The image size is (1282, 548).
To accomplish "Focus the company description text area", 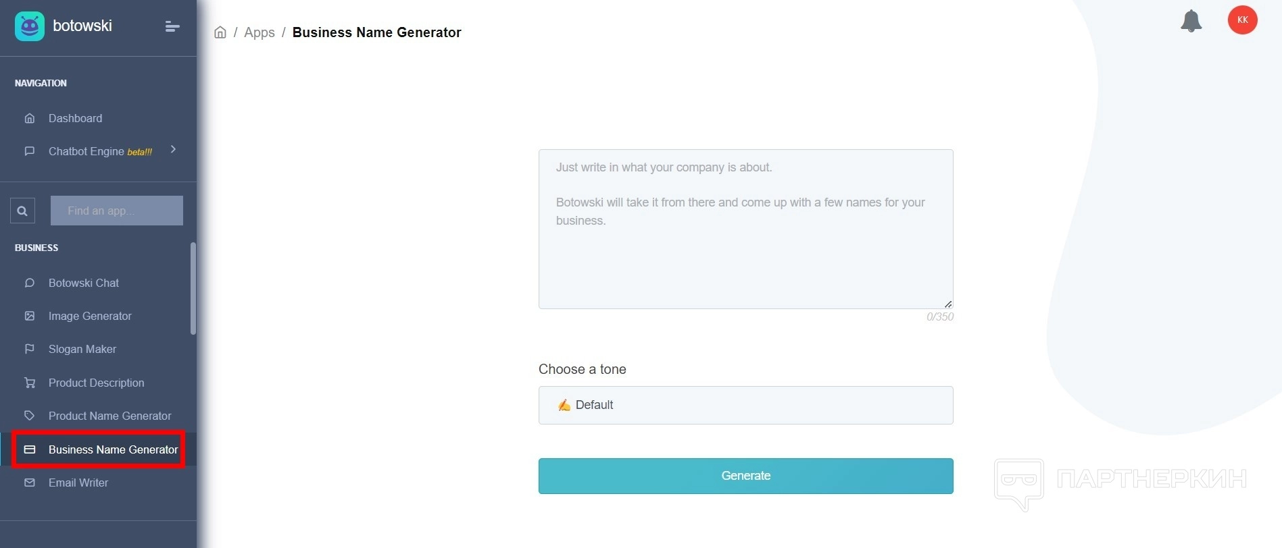I will tap(745, 229).
